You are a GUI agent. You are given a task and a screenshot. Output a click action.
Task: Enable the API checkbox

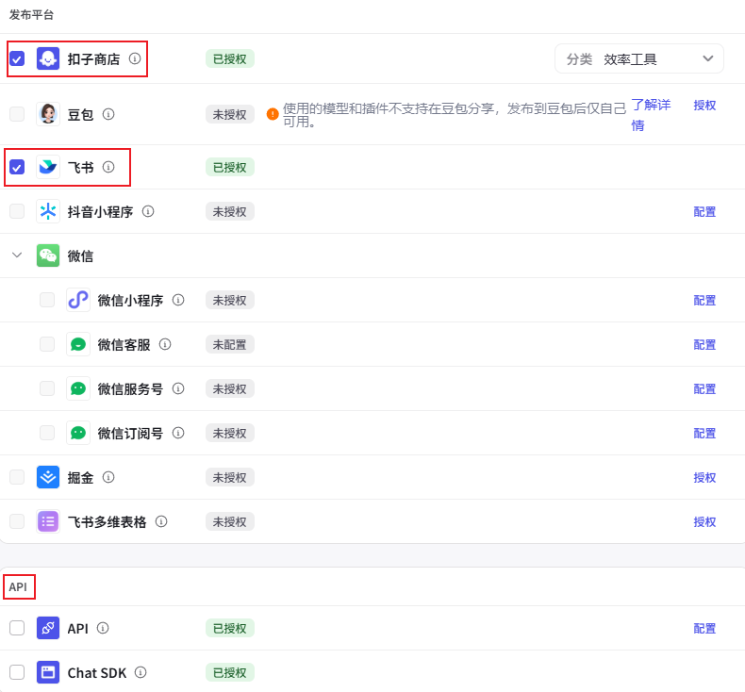click(17, 628)
